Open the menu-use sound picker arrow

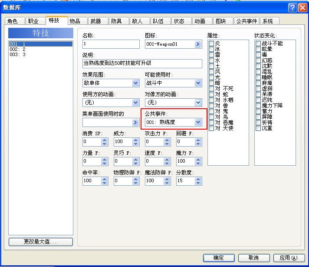[x=135, y=123]
